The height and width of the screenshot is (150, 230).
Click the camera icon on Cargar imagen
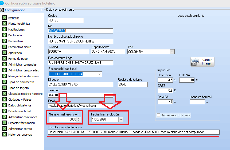[x=195, y=62]
